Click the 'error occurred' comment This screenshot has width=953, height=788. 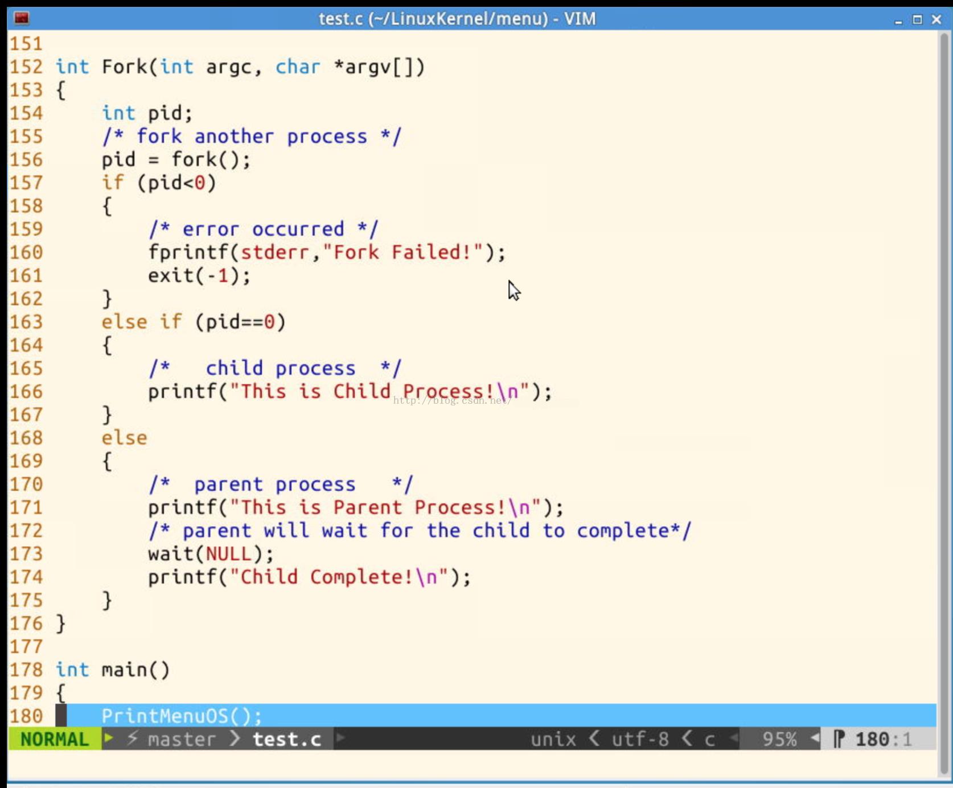click(x=263, y=229)
